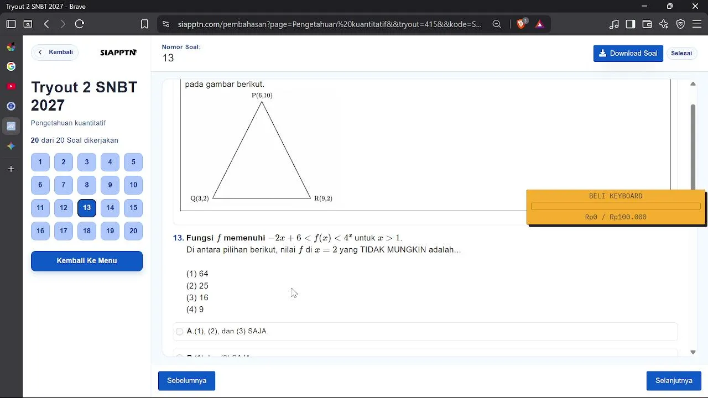This screenshot has width=708, height=398.
Task: Jump to question number 8
Action: coord(87,185)
